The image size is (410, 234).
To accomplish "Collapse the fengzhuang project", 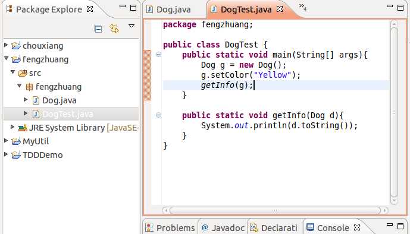I will click(x=7, y=58).
